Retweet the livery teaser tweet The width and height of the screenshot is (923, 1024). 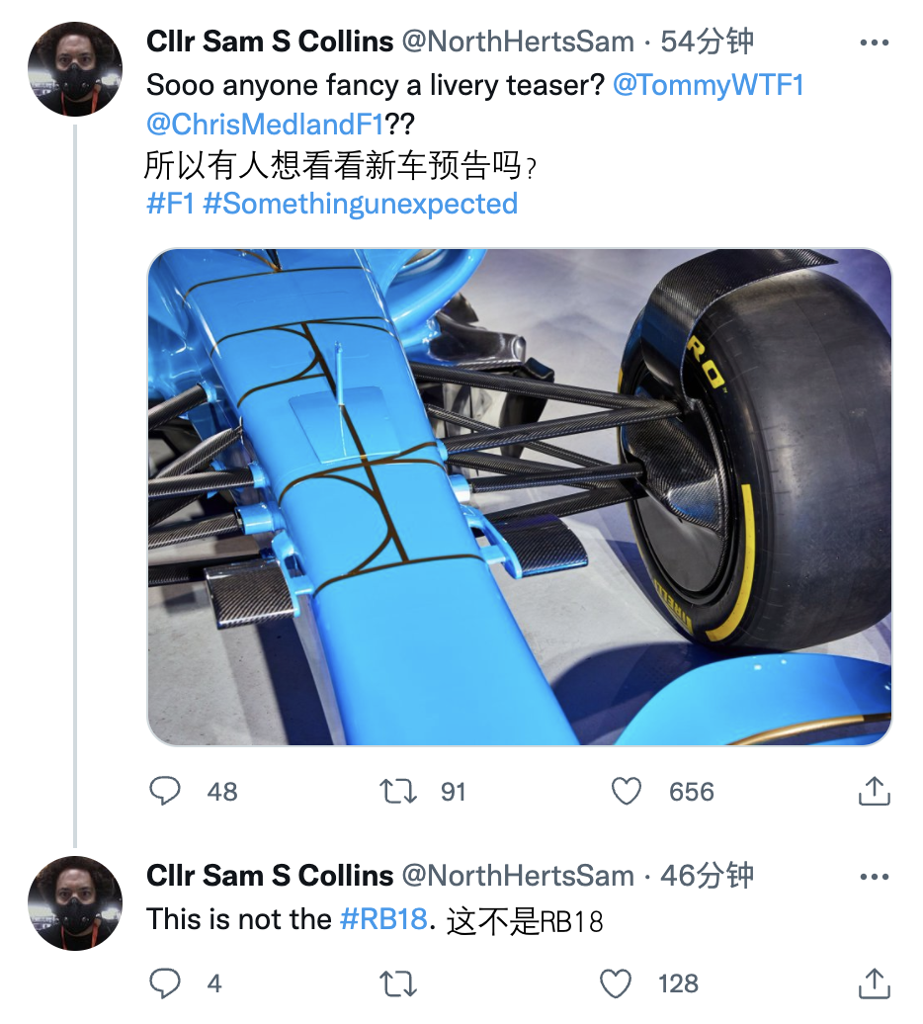click(x=397, y=792)
